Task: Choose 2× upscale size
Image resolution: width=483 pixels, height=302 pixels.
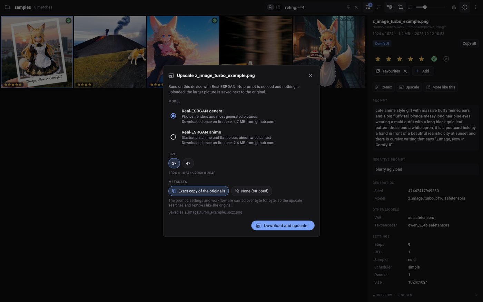Action: [174, 163]
